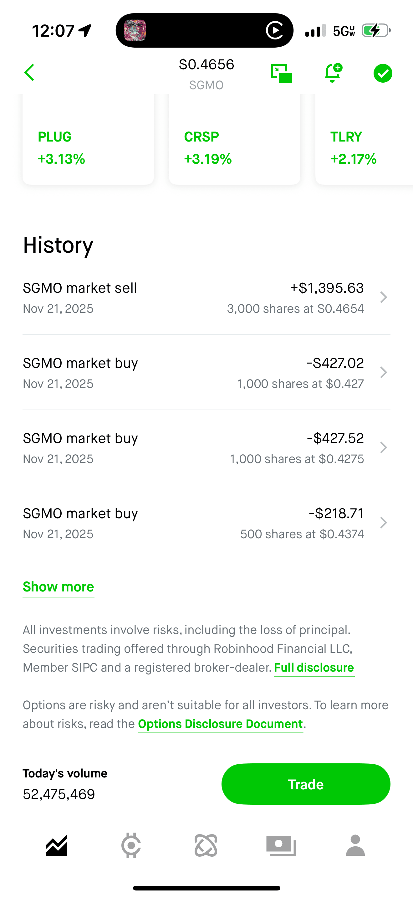Open the account profile tab
The image size is (413, 898).
355,845
